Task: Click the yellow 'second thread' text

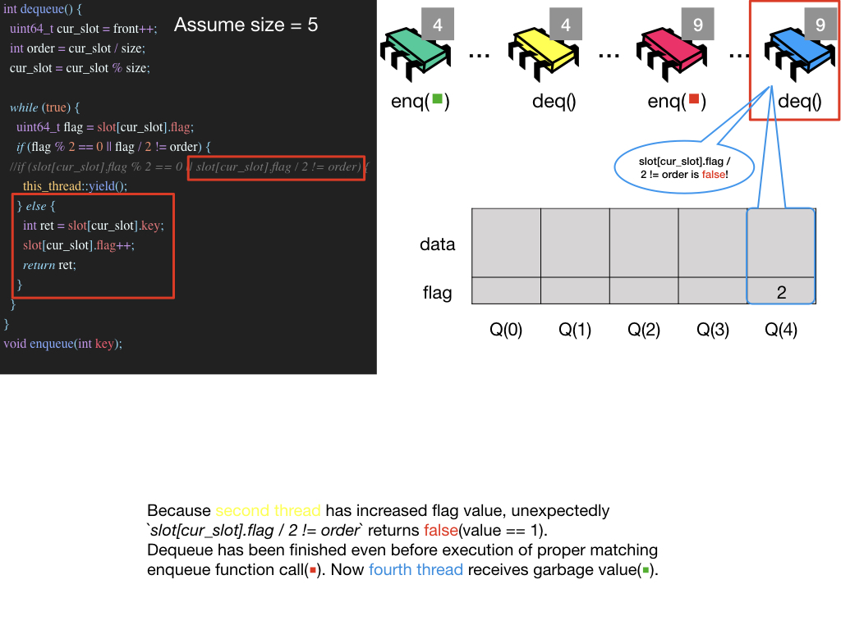Action: coord(269,510)
